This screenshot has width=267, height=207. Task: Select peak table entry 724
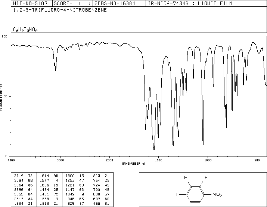pyautogui.click(x=97, y=185)
